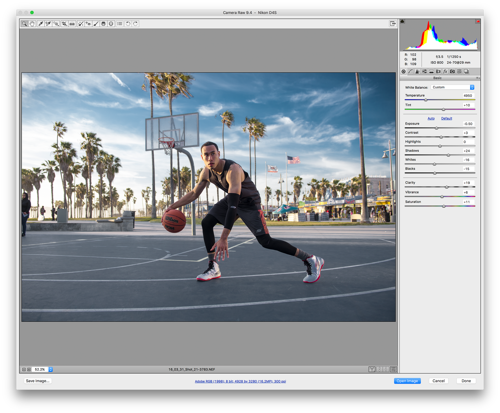500x413 pixels.
Task: Select the Straighten tool
Action: [72, 24]
